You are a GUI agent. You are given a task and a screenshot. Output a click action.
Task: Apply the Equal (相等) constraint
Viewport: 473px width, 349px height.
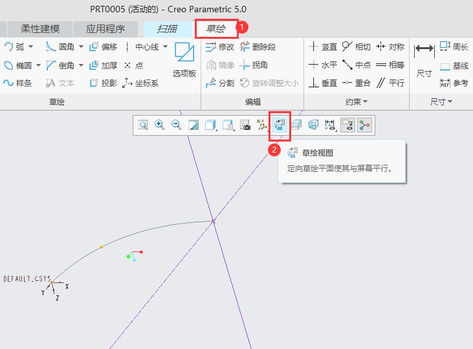(390, 65)
